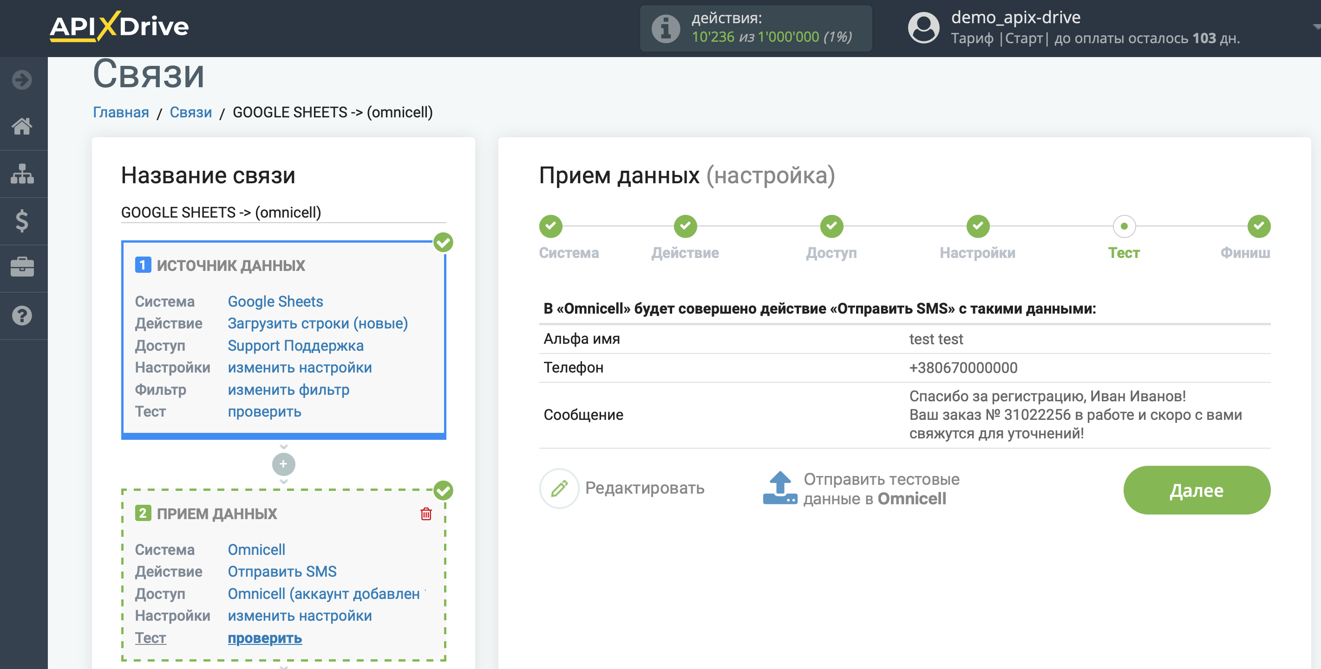Open the Google Sheets system link
Viewport: 1321px width, 669px height.
(x=275, y=301)
